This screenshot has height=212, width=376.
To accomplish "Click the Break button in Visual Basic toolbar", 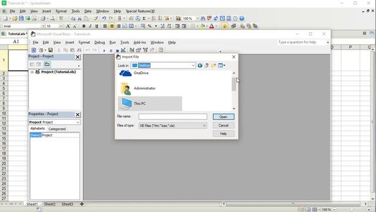I will coord(111,51).
